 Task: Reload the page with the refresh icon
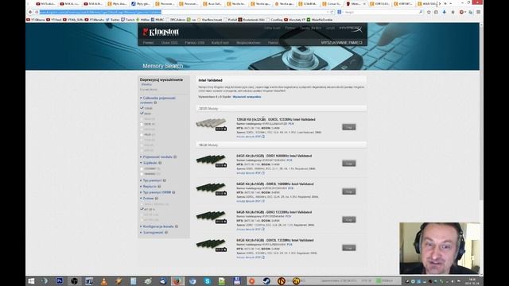point(332,12)
